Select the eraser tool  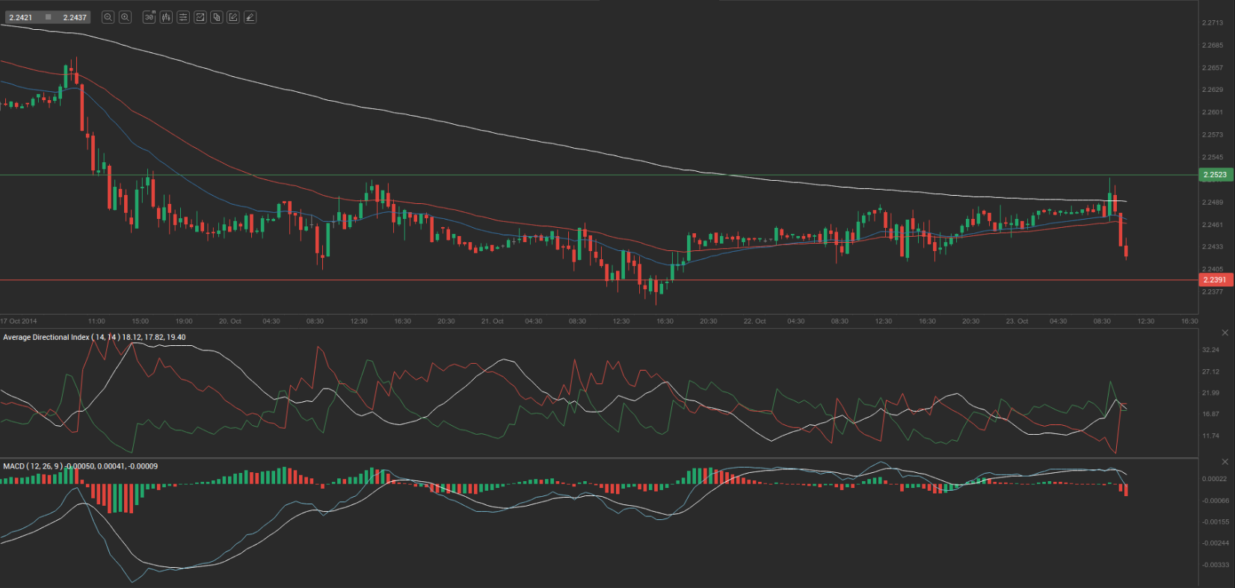(x=250, y=17)
